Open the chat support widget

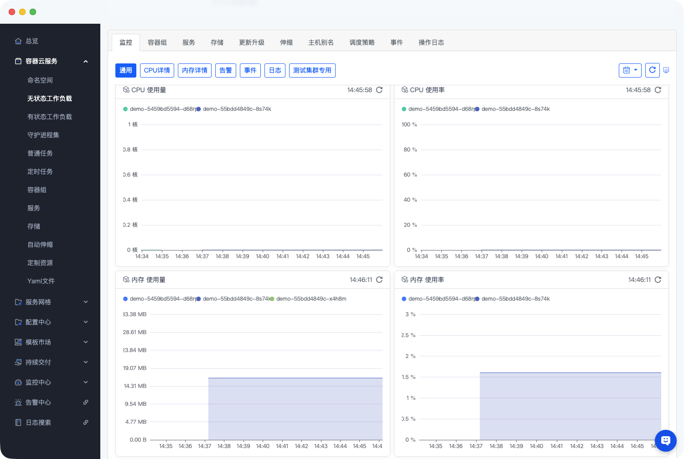pos(665,440)
